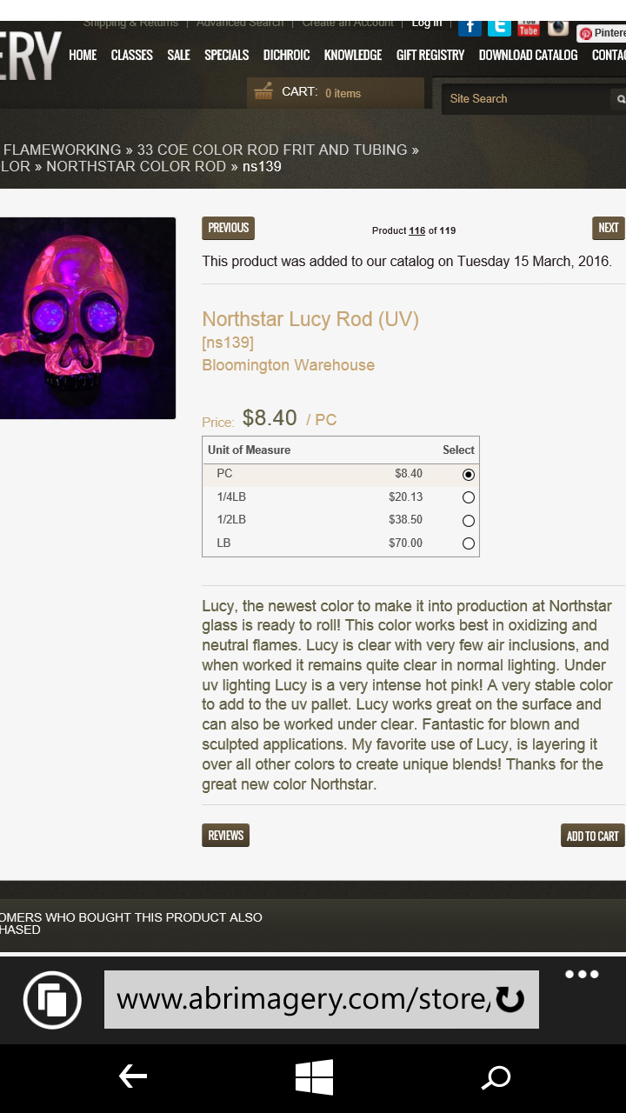Viewport: 626px width, 1113px height.
Task: Open the pink skull product image
Action: tap(85, 318)
